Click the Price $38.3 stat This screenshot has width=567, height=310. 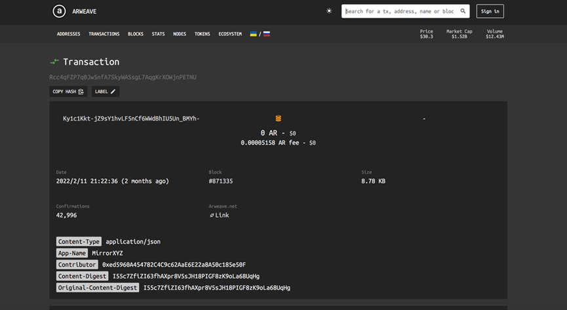pos(426,34)
